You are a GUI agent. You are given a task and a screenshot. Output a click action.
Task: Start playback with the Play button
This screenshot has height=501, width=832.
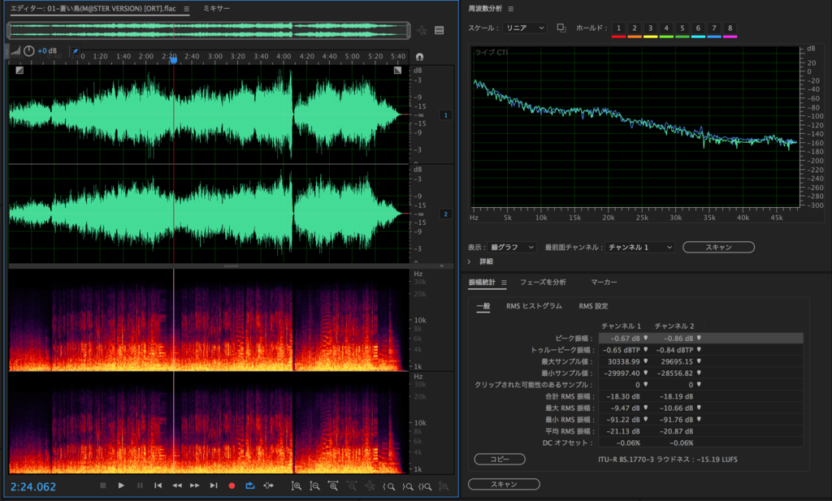pos(121,485)
